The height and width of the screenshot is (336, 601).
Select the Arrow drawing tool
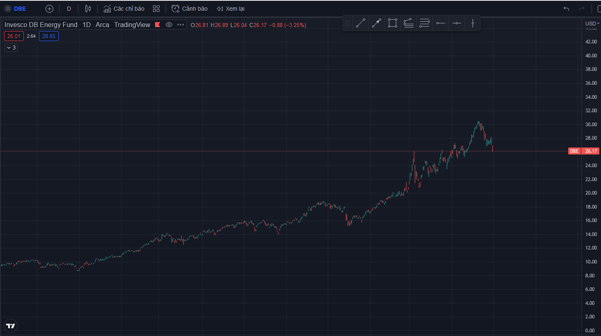[377, 23]
